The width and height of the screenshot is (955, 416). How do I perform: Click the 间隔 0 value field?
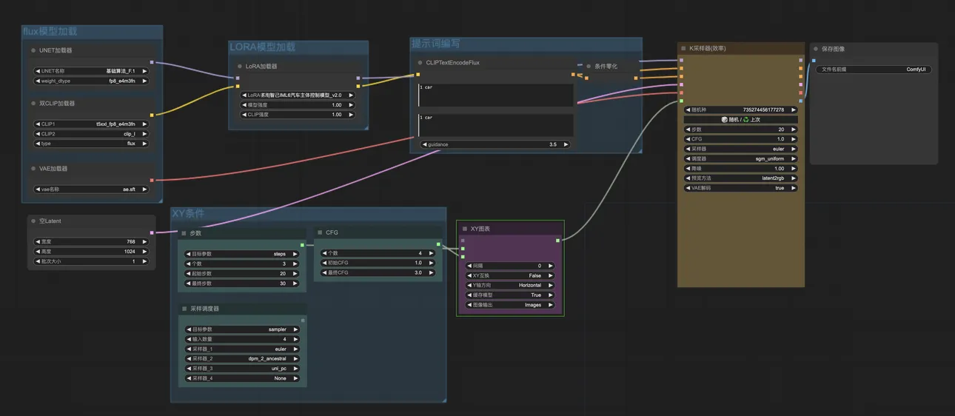(511, 266)
